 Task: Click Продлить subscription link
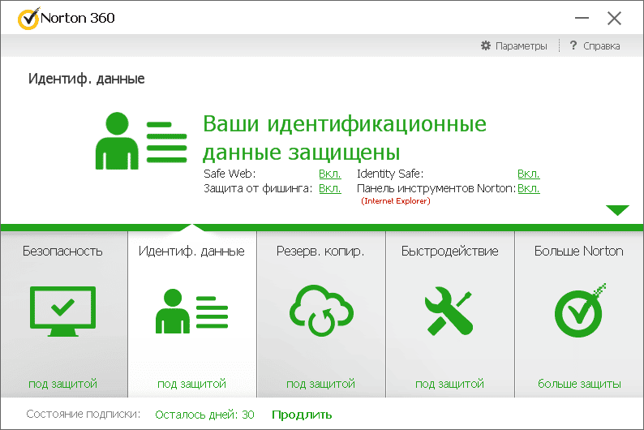coord(302,415)
